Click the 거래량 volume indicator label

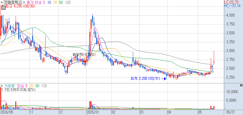tap(9, 86)
